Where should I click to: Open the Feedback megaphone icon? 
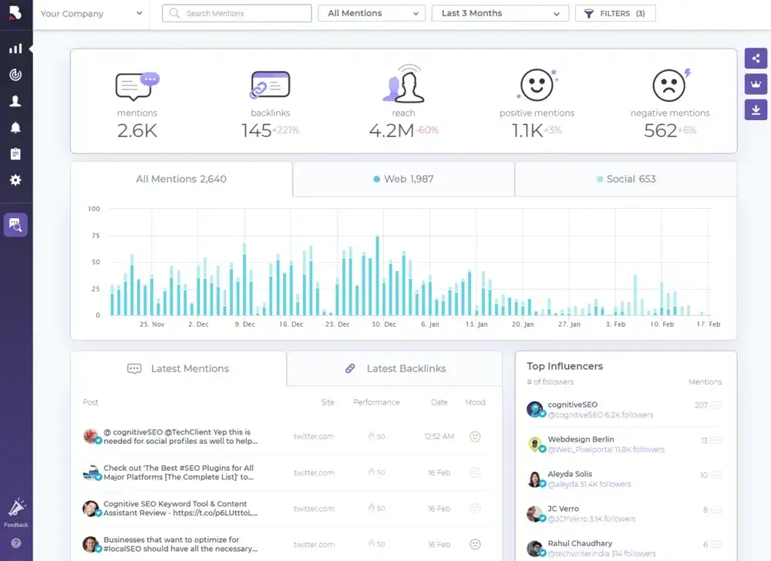tap(16, 505)
